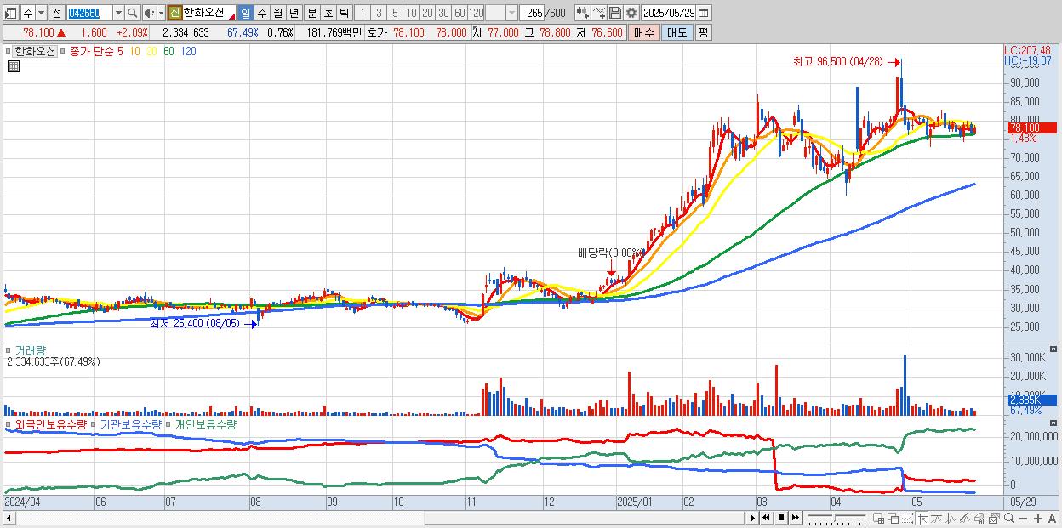
Task: Click the crosshair cursor tool icon
Action: pyautogui.click(x=922, y=518)
